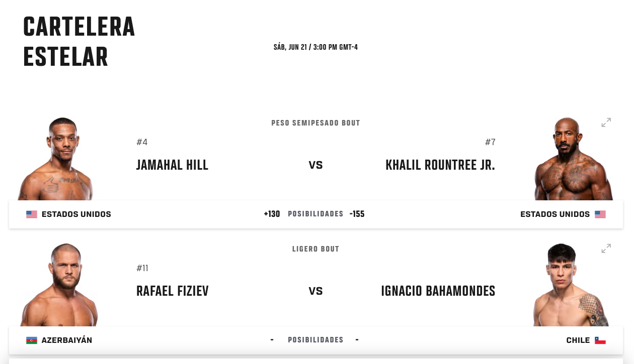Select the -155 odds for Rountree

357,214
